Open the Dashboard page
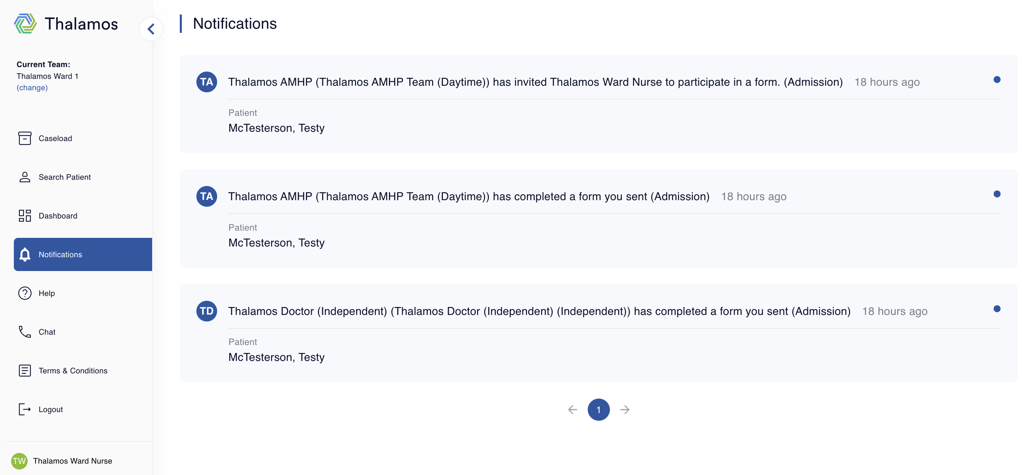Image resolution: width=1022 pixels, height=475 pixels. coord(83,216)
